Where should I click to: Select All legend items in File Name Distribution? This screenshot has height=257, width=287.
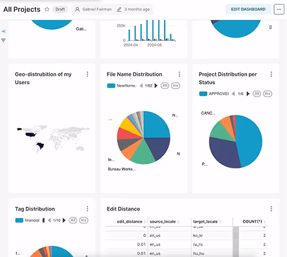tap(165, 85)
